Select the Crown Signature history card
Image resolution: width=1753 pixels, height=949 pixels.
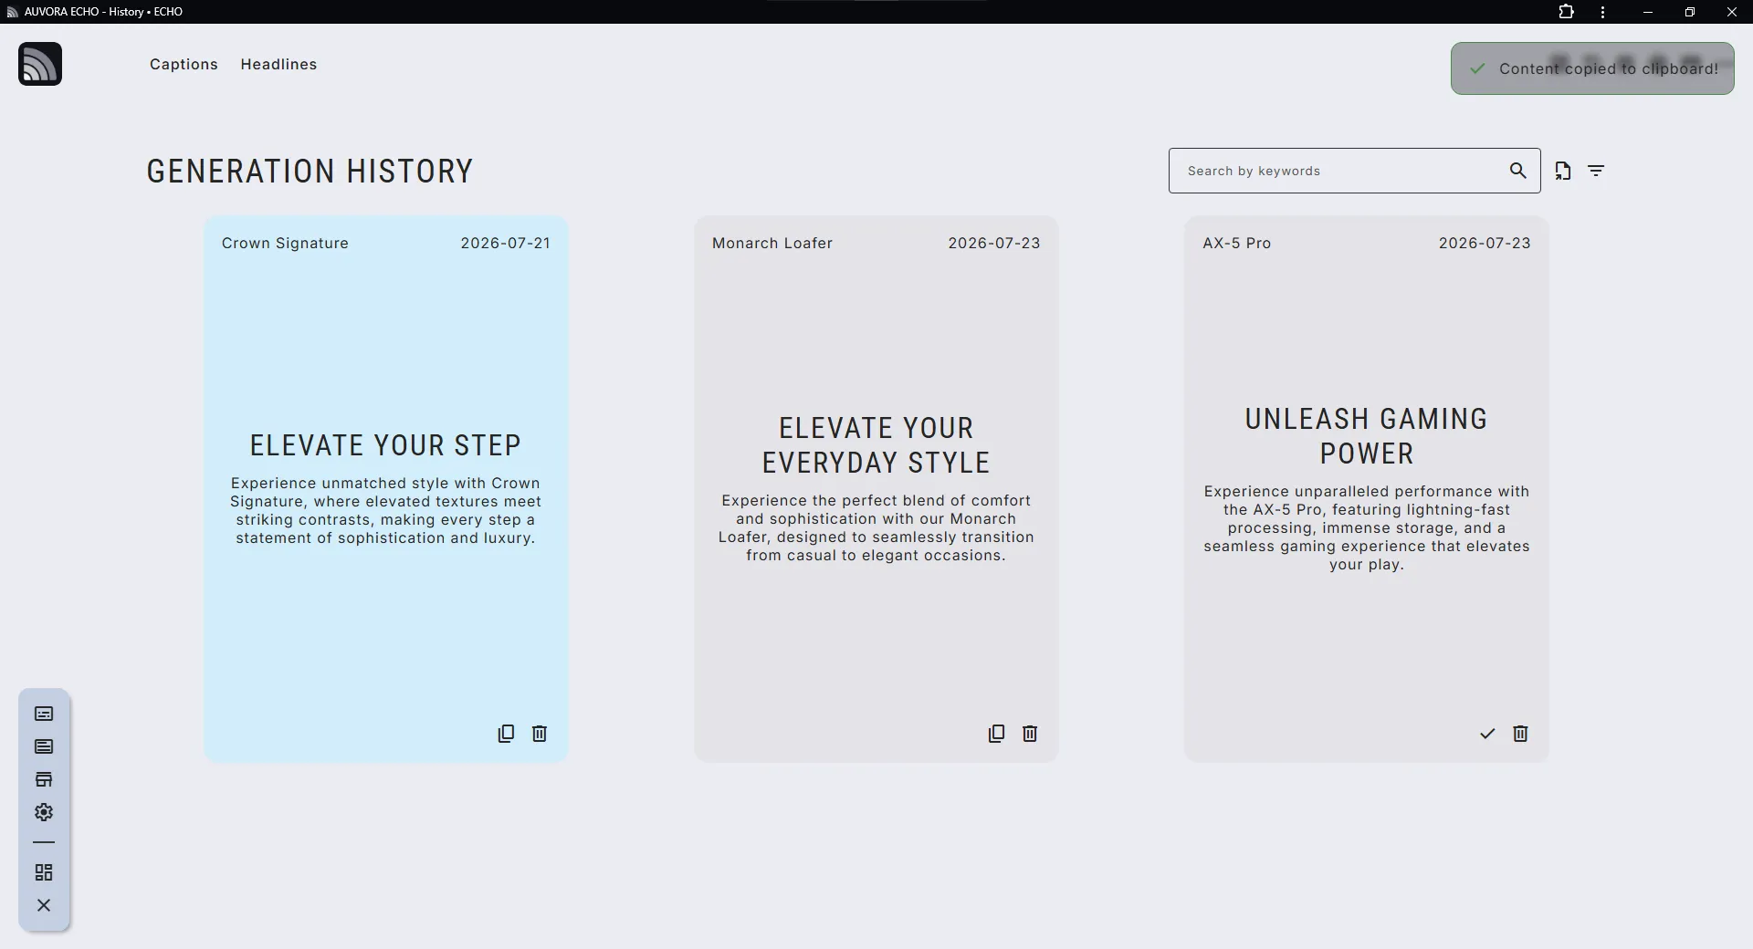(x=385, y=489)
